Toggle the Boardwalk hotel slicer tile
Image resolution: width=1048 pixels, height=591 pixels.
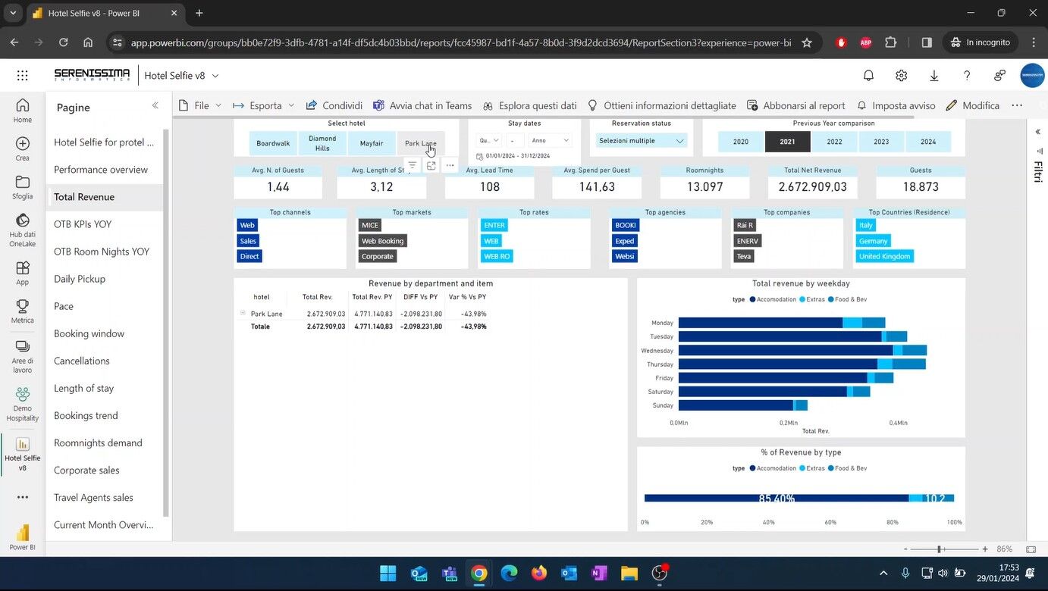[x=273, y=143]
